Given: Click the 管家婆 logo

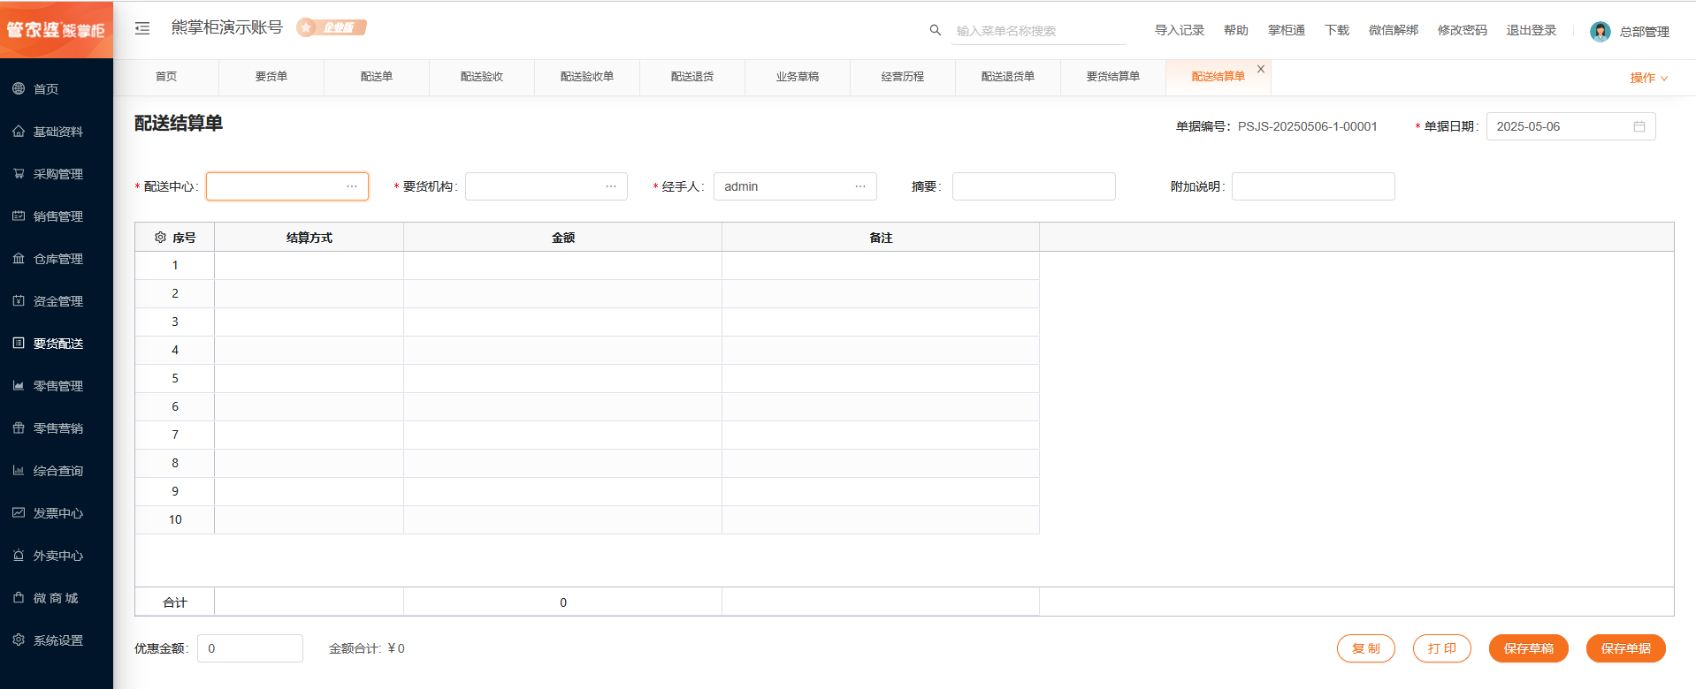Looking at the screenshot, I should 57,30.
